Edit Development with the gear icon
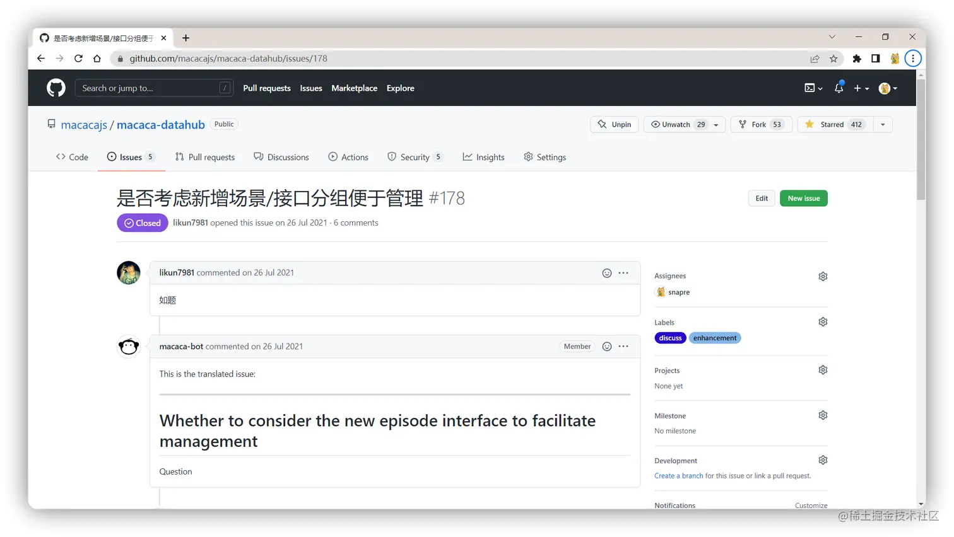 click(823, 460)
